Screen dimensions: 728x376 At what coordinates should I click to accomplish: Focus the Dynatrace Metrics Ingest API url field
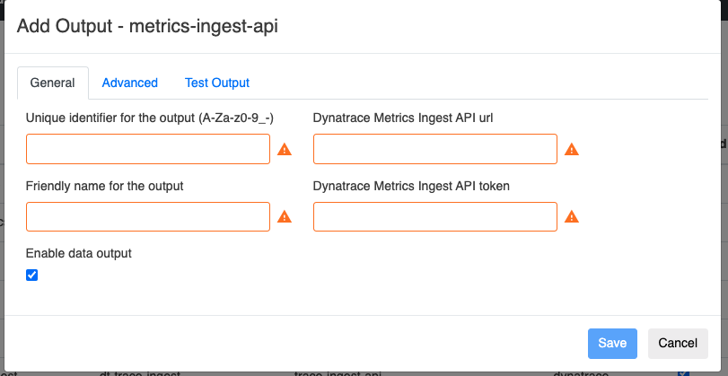tap(435, 149)
